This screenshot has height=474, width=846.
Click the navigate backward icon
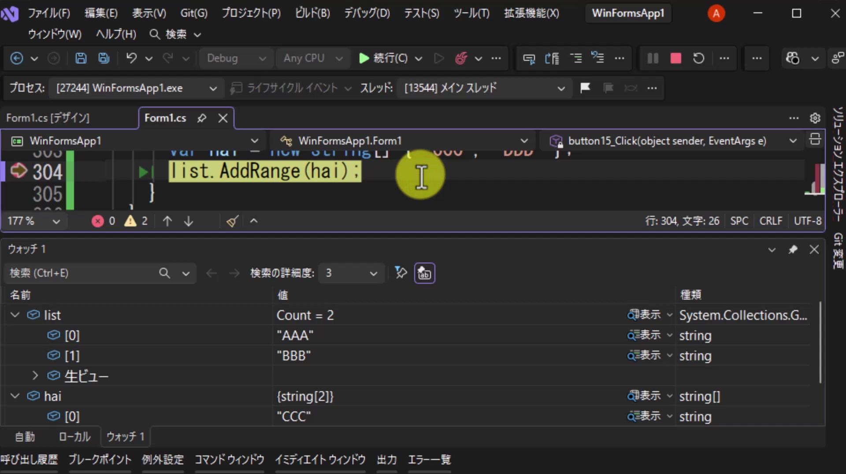click(17, 58)
